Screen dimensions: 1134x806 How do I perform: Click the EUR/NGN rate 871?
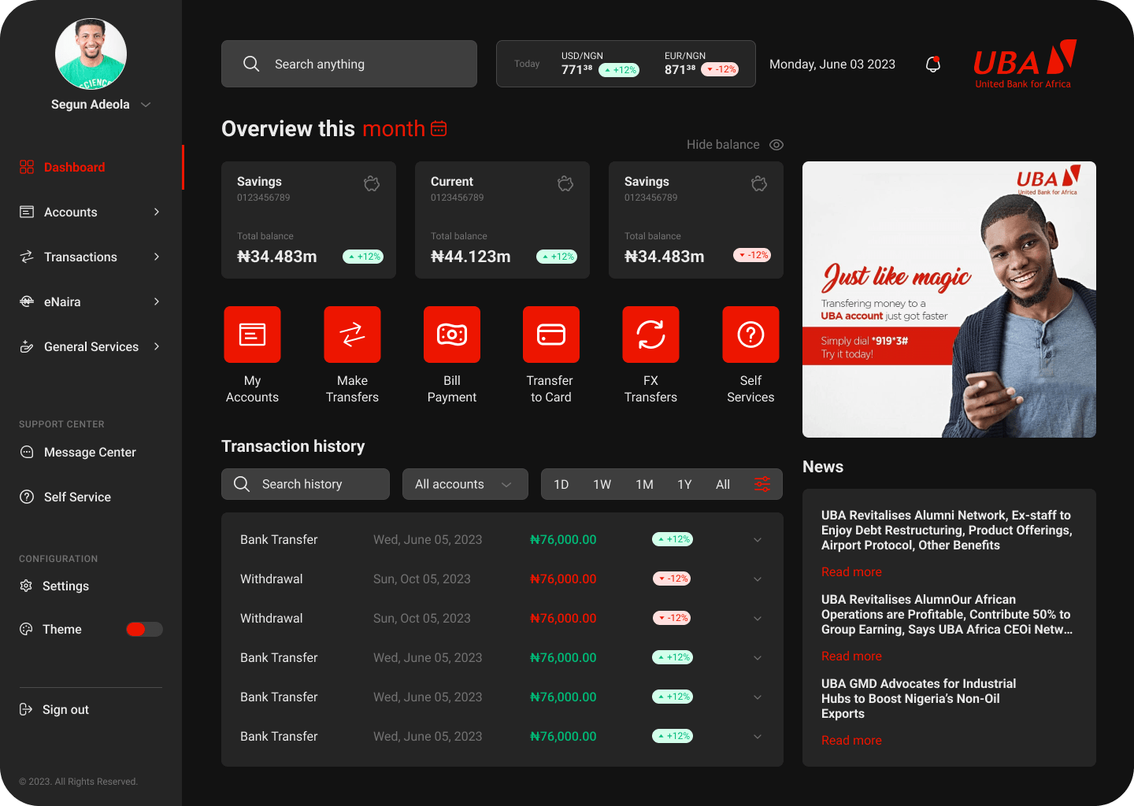[680, 69]
